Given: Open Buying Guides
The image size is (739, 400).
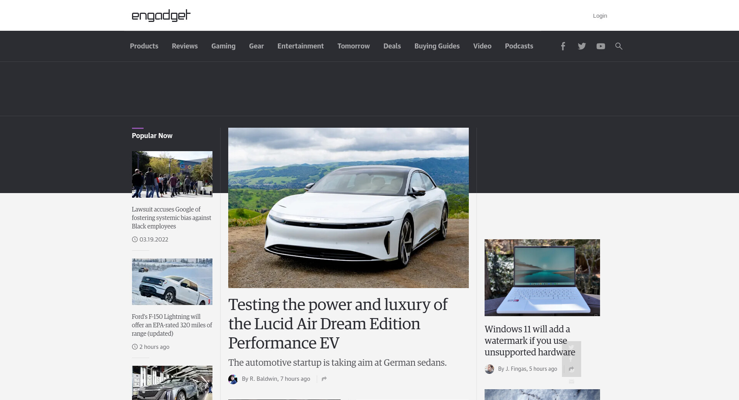Looking at the screenshot, I should (437, 46).
